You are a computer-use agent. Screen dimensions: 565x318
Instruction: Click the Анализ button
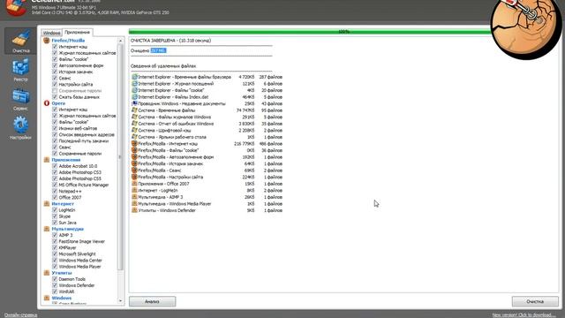[153, 301]
